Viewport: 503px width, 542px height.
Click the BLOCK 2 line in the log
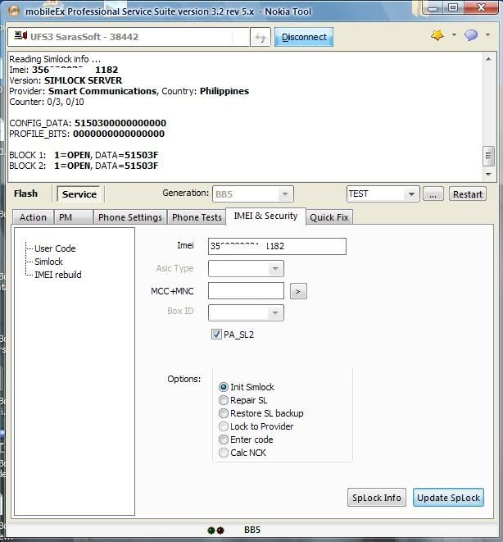click(84, 166)
